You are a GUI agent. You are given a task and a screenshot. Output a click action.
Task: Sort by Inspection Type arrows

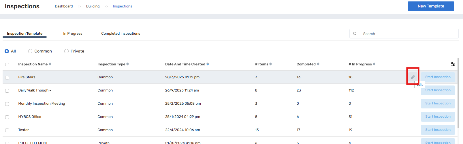coord(128,64)
